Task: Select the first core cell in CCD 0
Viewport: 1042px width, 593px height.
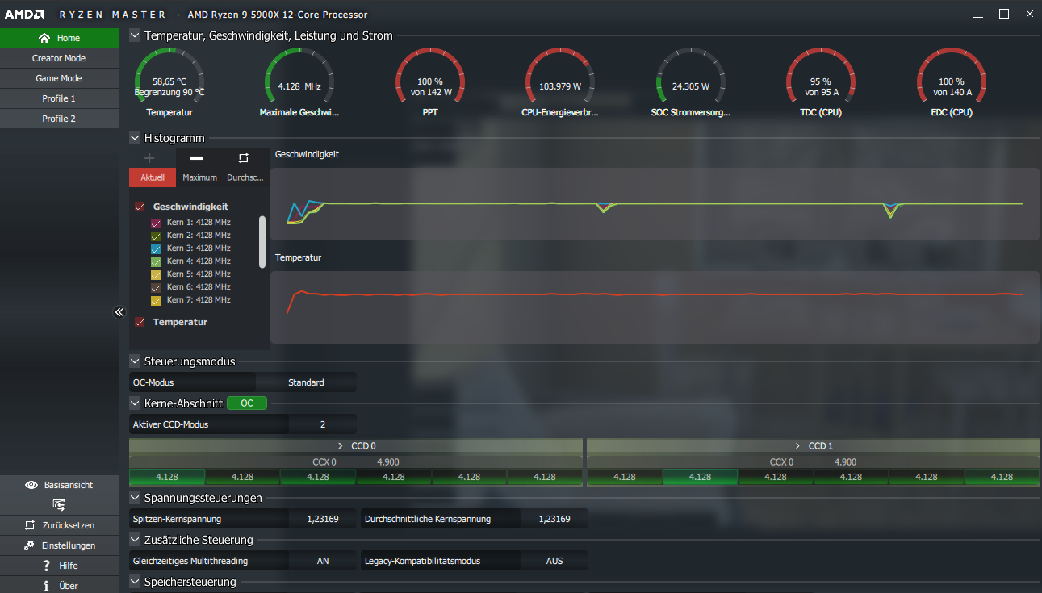Action: tap(167, 477)
